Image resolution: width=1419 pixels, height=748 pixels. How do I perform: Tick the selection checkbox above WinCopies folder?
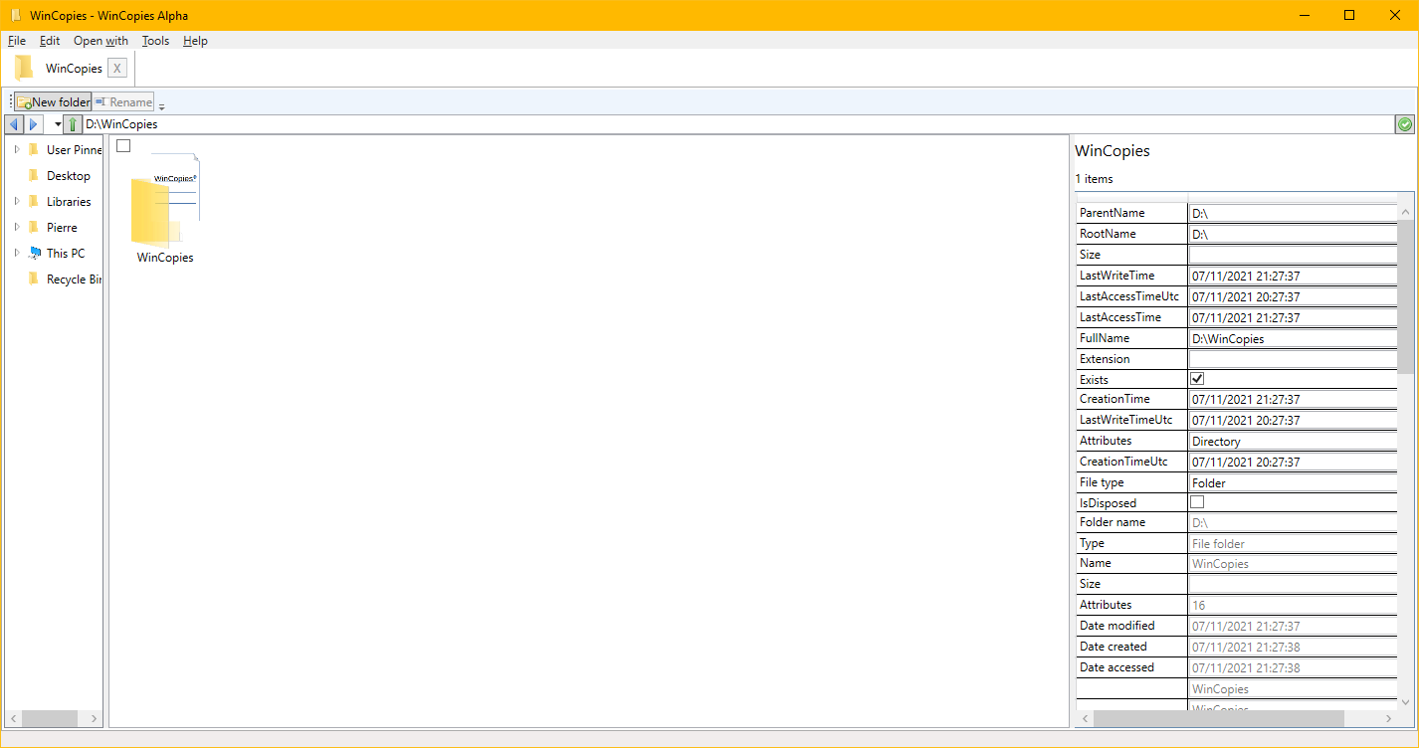pos(123,146)
